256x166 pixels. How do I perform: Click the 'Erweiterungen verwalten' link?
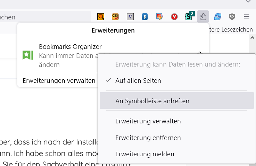click(x=59, y=81)
